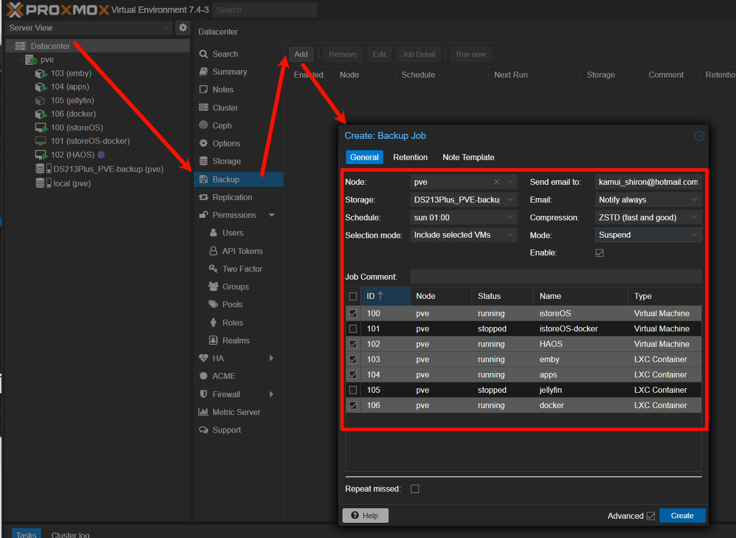Click the API Tokens user icon
The height and width of the screenshot is (538, 736).
coord(213,251)
